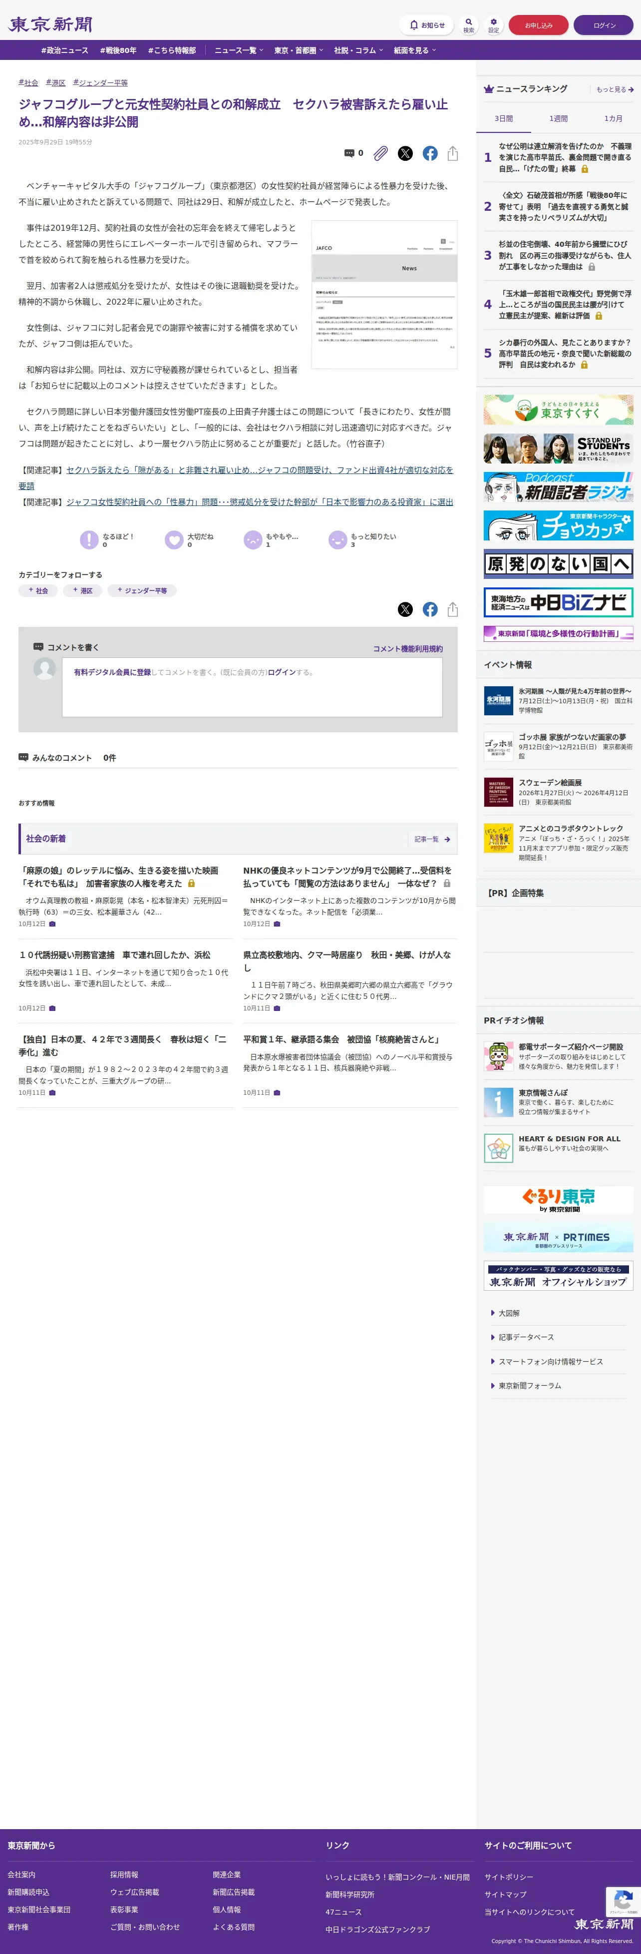
Task: Click the もっと知りたい reaction face
Action: 337,539
